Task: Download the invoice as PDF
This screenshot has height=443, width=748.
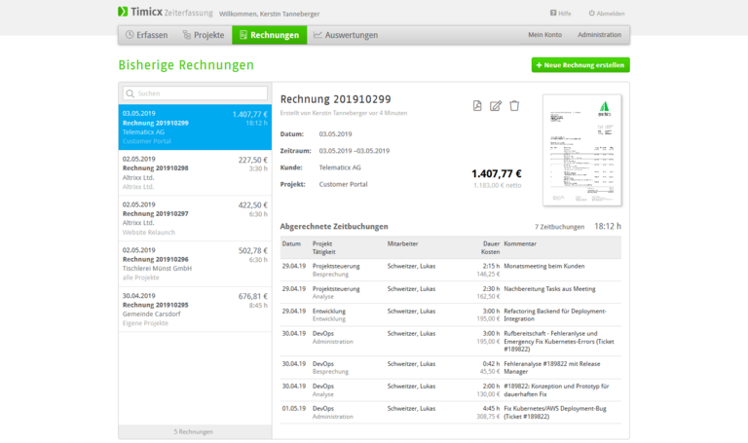Action: pos(477,106)
